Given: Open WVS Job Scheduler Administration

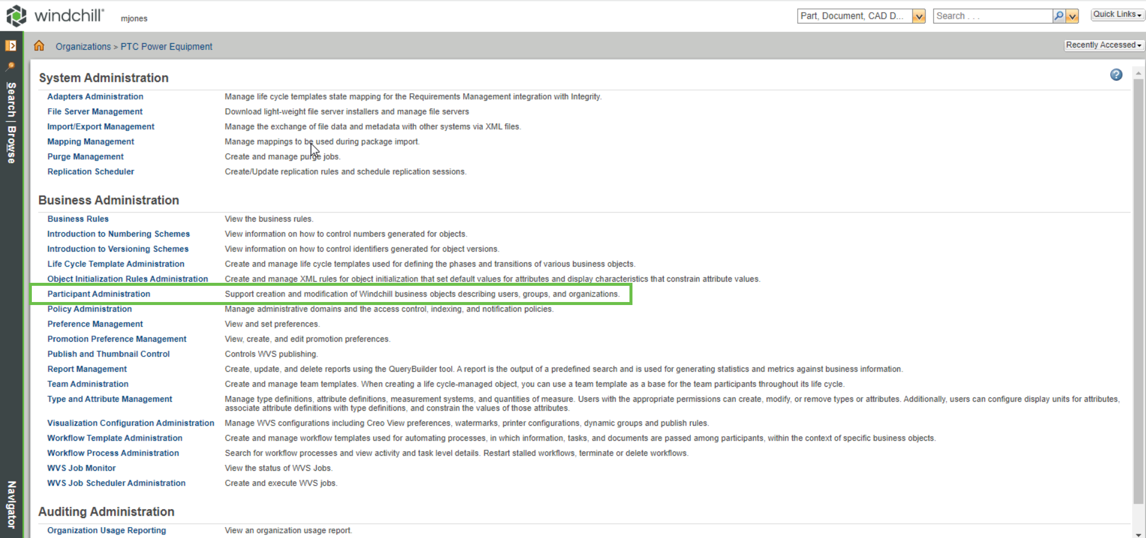Looking at the screenshot, I should (117, 483).
